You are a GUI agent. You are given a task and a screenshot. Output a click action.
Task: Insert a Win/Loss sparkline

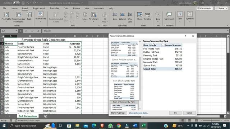[x=130, y=17]
